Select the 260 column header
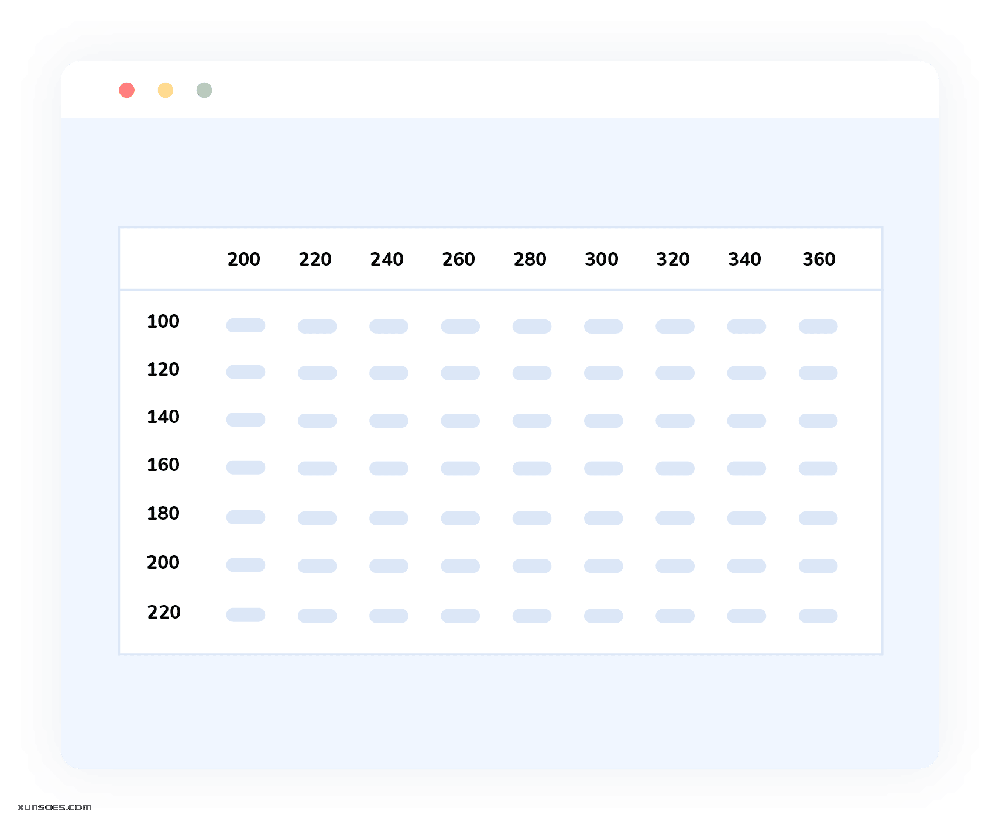Viewport: 999px width, 828px height. 459,259
